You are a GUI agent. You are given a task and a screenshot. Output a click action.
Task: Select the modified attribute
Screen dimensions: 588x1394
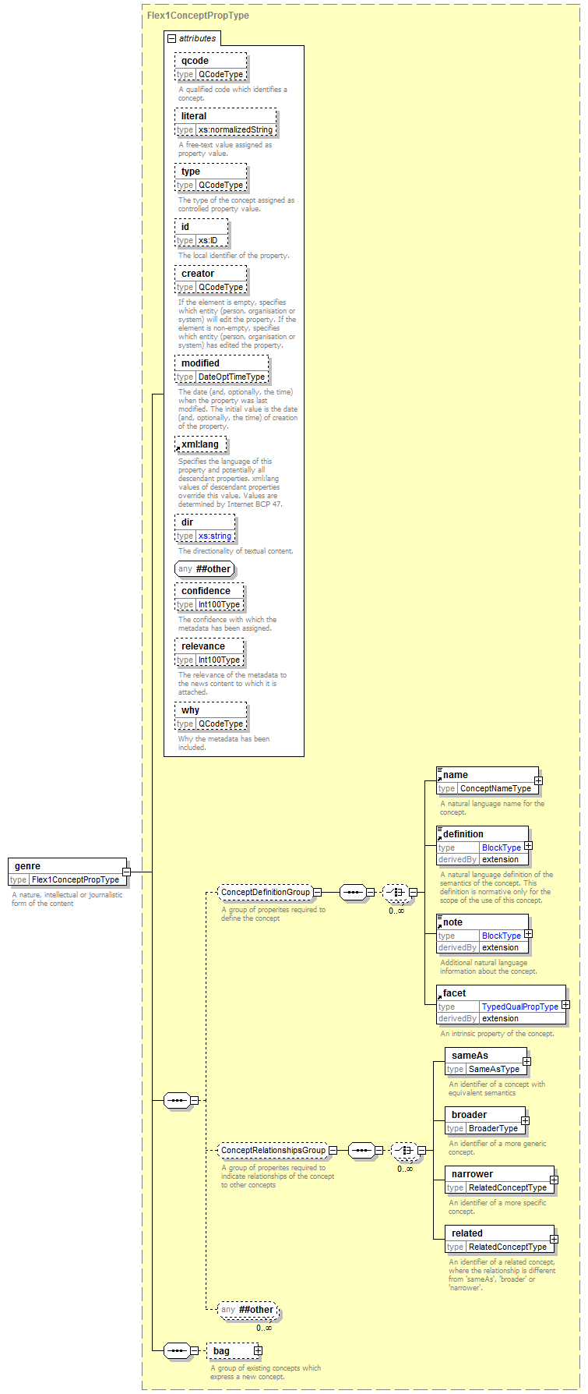(x=221, y=370)
